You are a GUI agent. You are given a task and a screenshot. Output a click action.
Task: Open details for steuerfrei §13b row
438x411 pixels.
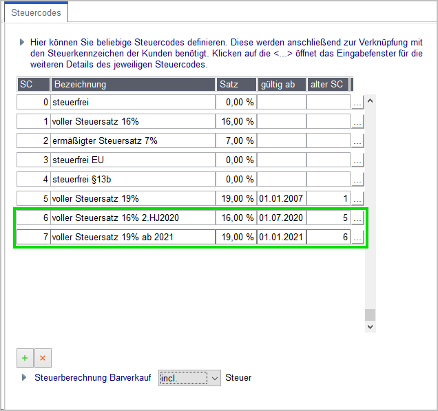(357, 179)
